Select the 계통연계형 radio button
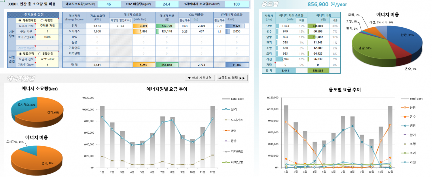Image resolution: width=432 pixels, height=177 pixels. (x=20, y=20)
